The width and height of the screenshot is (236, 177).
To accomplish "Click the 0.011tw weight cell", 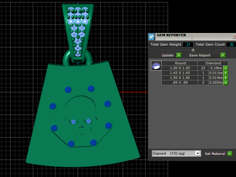I will (216, 73).
